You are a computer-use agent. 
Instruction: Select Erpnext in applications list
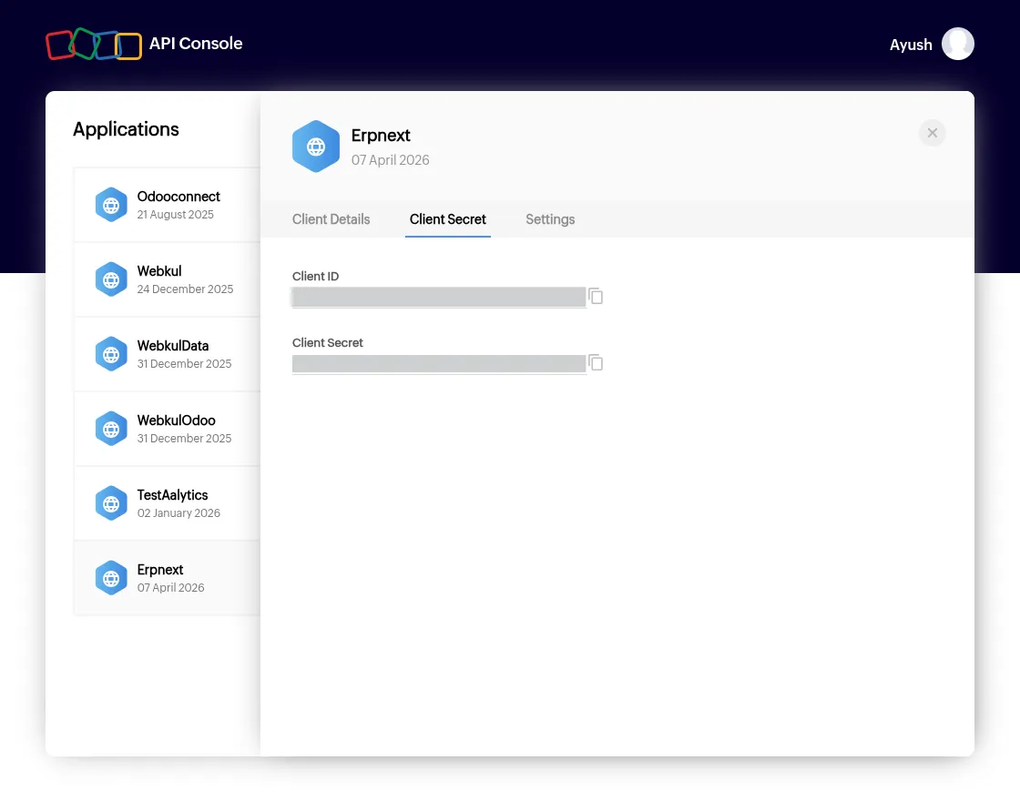click(168, 579)
